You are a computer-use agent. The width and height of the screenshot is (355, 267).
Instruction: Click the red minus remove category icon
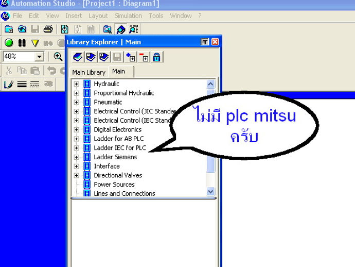pos(144,57)
